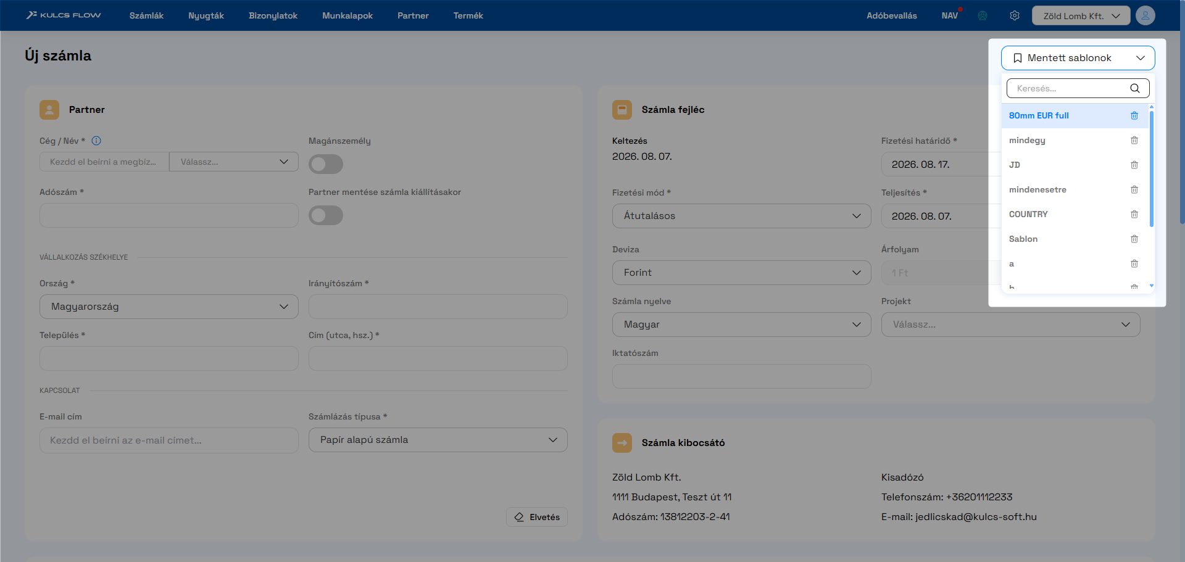The height and width of the screenshot is (562, 1185).
Task: Open the Deviza dropdown showing Forint
Action: point(742,273)
